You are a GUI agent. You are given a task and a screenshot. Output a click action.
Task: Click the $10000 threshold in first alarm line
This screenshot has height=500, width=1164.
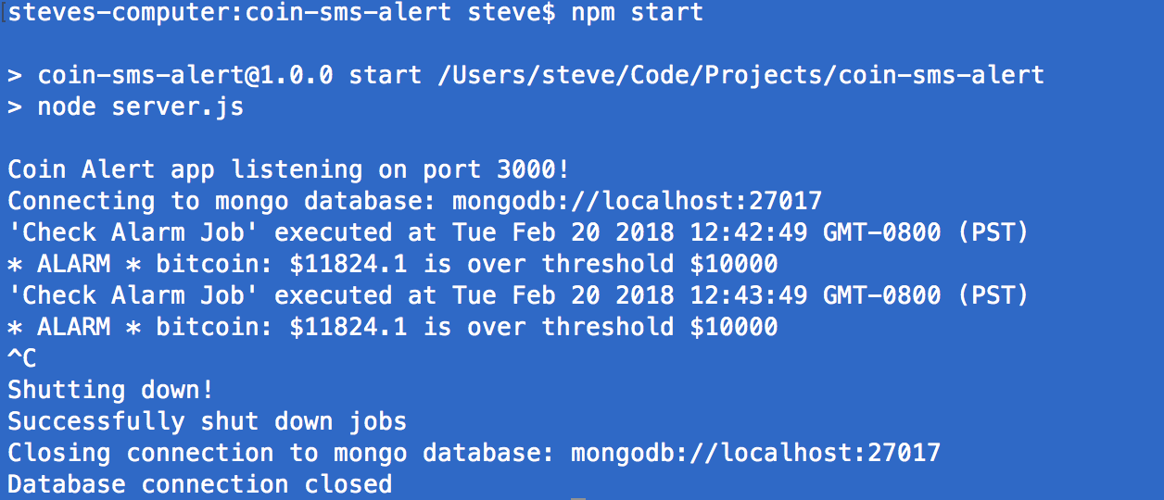tap(733, 265)
